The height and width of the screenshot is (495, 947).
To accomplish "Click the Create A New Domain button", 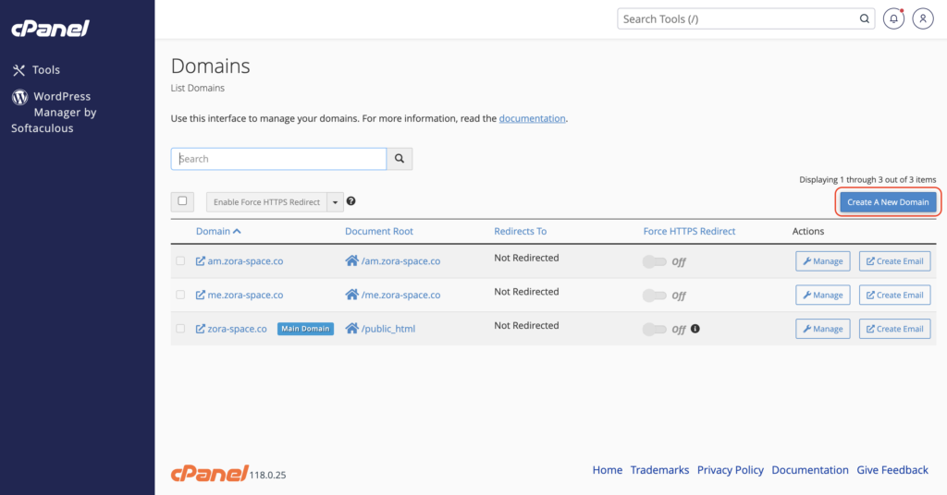I will click(888, 202).
